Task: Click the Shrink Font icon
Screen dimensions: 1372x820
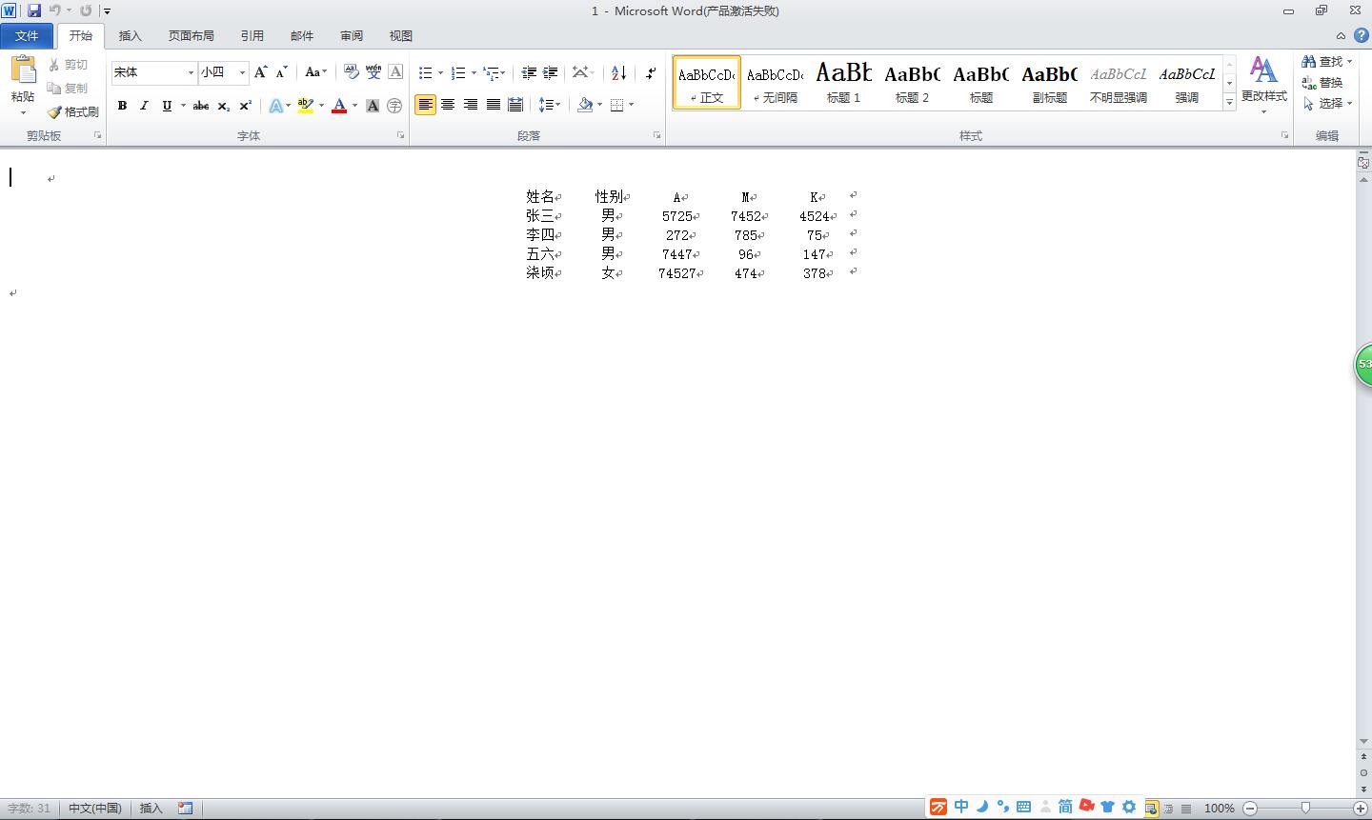Action: [281, 72]
